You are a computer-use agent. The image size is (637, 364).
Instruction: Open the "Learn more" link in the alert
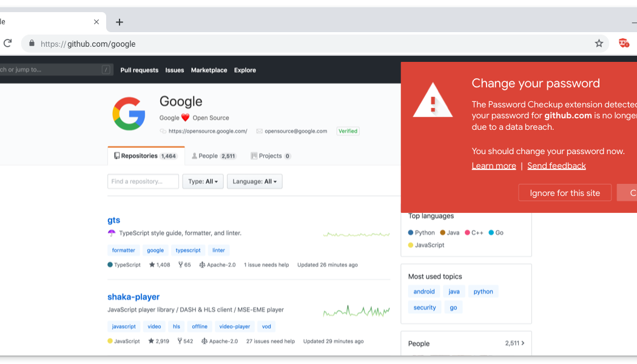point(493,165)
